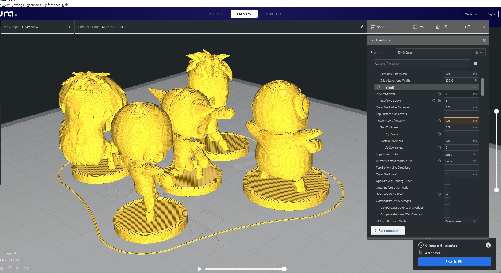Click the infill density icon showing 5%
Viewport: 501px width, 273px height.
click(415, 27)
